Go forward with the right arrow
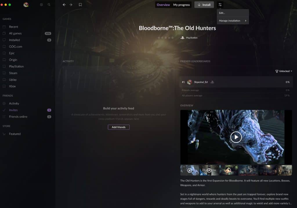 pos(71,5)
